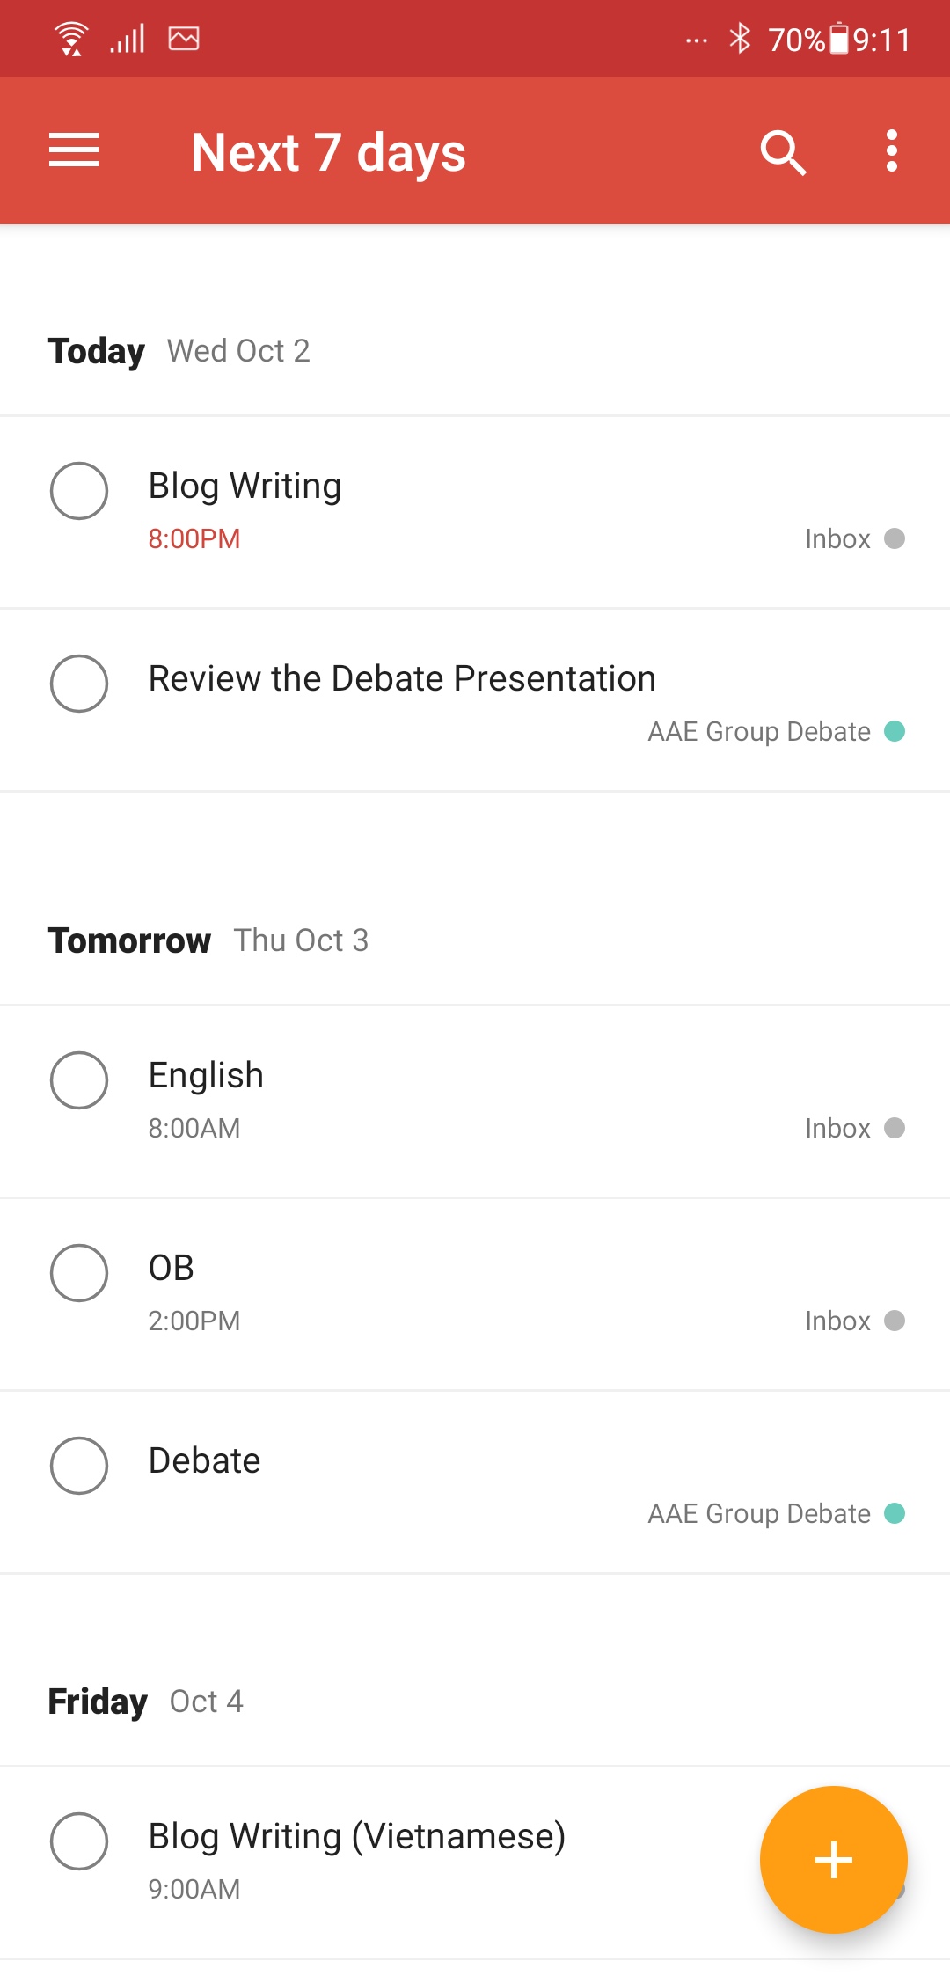Image resolution: width=950 pixels, height=1976 pixels.
Task: Open the hamburger navigation menu
Action: tap(74, 150)
